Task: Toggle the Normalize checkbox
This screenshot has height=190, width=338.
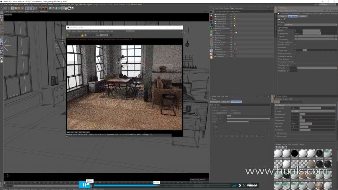Action: (x=295, y=47)
